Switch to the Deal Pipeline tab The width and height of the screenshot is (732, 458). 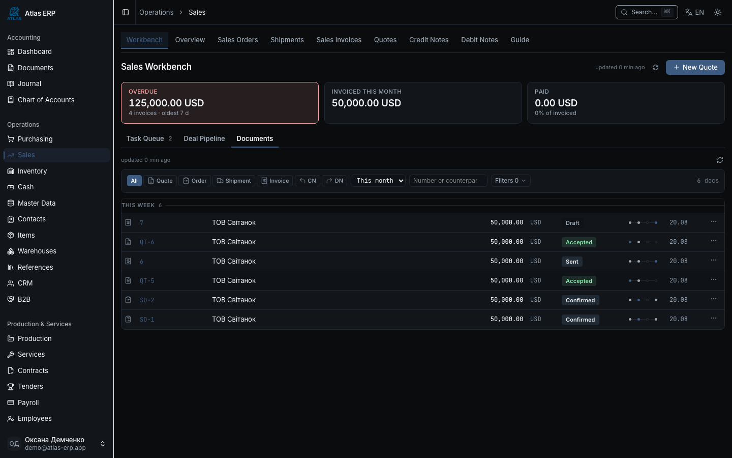204,138
